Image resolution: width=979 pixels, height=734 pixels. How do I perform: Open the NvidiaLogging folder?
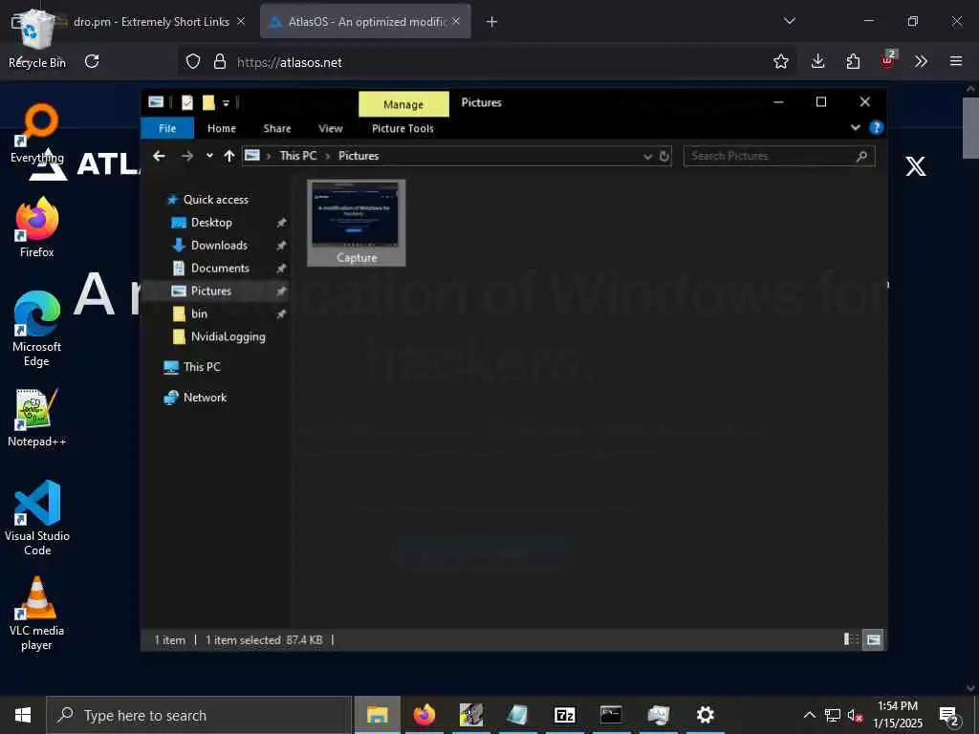click(228, 337)
